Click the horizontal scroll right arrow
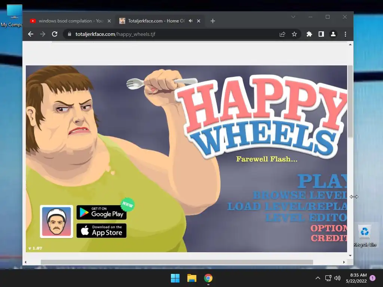 pos(344,262)
